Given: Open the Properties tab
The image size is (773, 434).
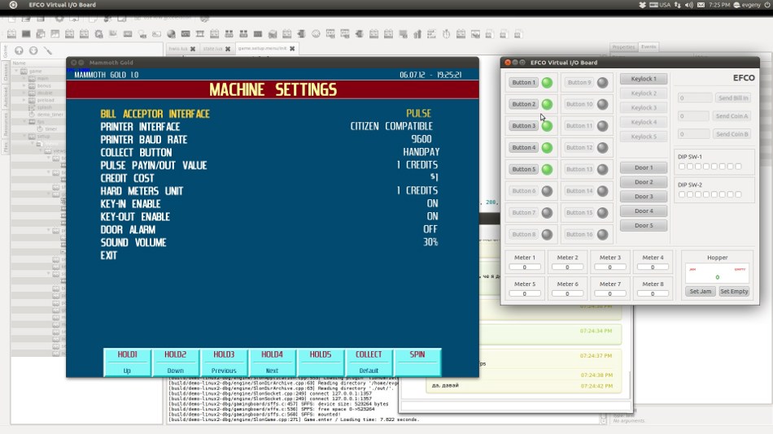Looking at the screenshot, I should click(x=623, y=47).
